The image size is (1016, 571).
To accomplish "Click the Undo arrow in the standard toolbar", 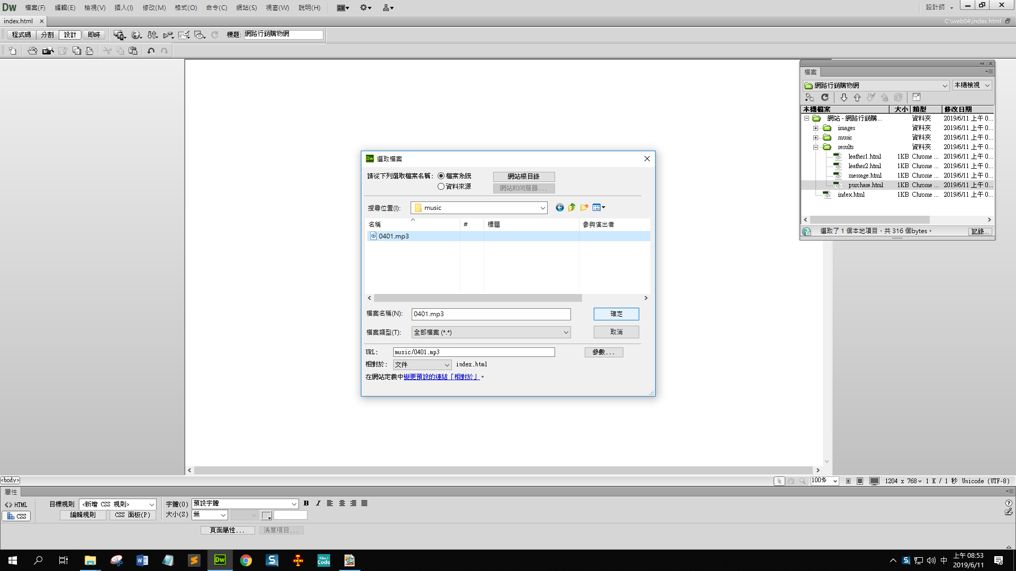I will (x=151, y=51).
